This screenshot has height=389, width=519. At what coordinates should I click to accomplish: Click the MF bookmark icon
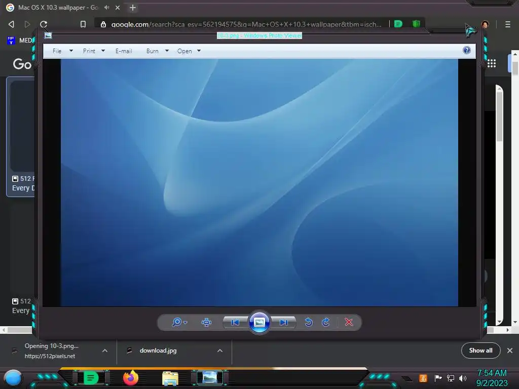coord(11,41)
